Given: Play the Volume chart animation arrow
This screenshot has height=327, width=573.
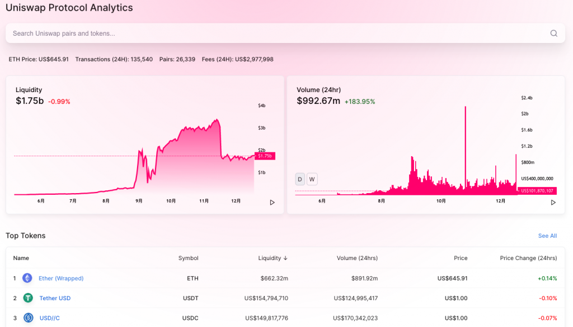Looking at the screenshot, I should tap(553, 203).
